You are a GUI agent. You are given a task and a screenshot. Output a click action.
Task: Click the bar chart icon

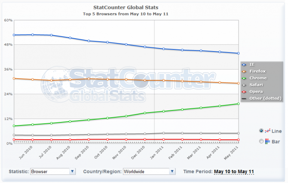point(267,141)
